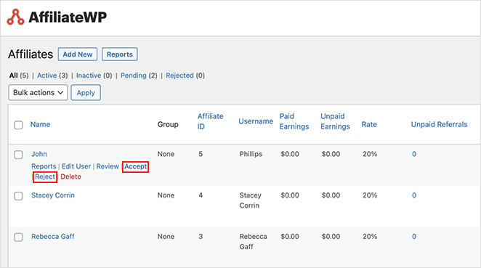Click the Apply button
The image size is (481, 268).
tap(86, 93)
